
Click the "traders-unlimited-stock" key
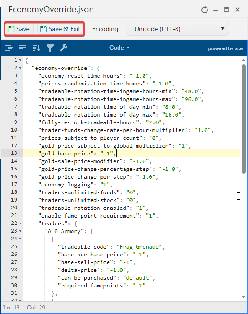[x=79, y=200]
